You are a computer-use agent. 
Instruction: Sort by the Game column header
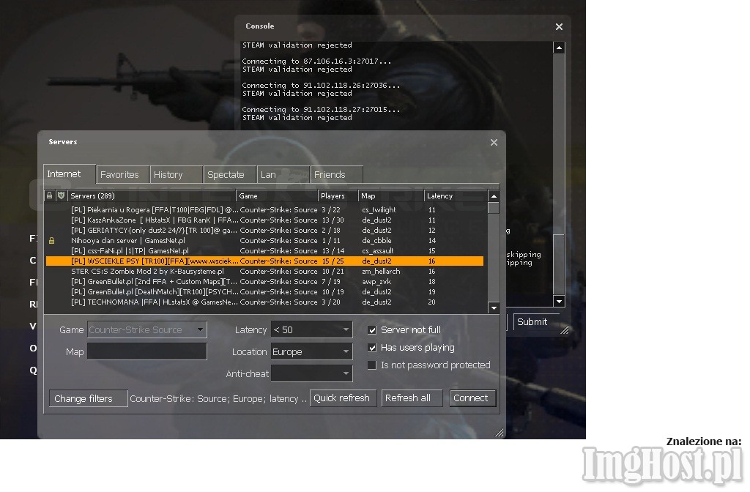click(x=277, y=195)
